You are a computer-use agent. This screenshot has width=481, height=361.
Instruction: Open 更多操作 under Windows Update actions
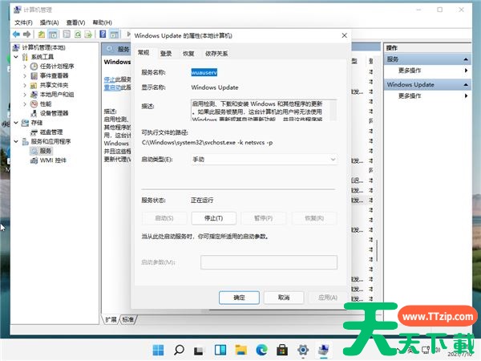tap(410, 96)
